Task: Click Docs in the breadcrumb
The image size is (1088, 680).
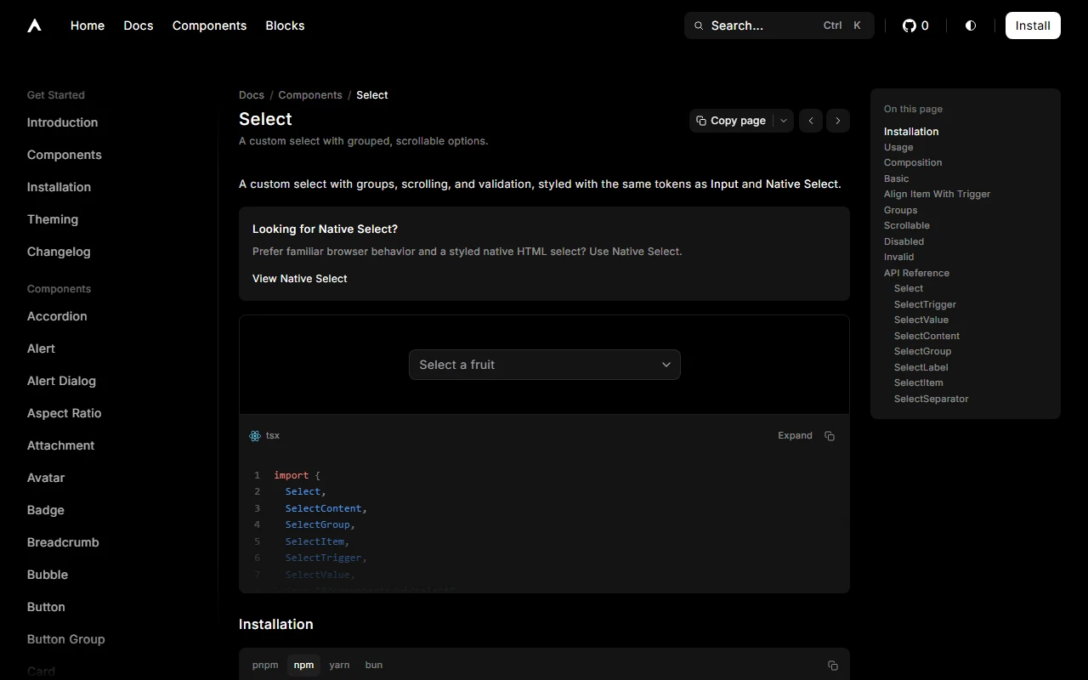Action: coord(252,95)
